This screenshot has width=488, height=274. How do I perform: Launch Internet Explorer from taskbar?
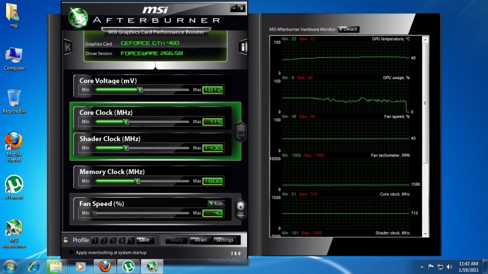tap(34, 267)
